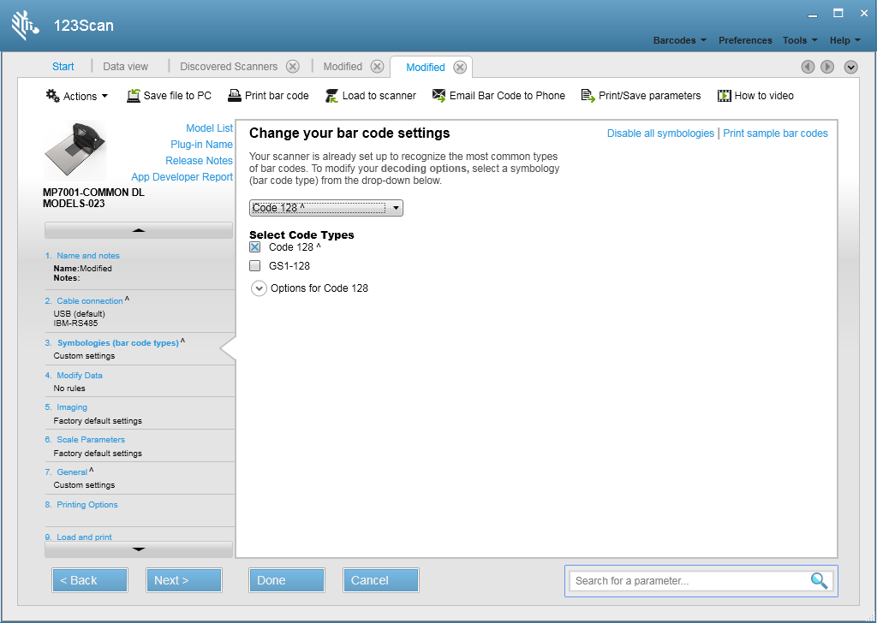
Task: Open the Barcodes menu
Action: click(x=679, y=40)
